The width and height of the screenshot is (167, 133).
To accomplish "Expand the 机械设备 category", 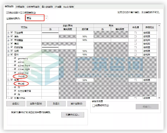I will tap(8, 47).
